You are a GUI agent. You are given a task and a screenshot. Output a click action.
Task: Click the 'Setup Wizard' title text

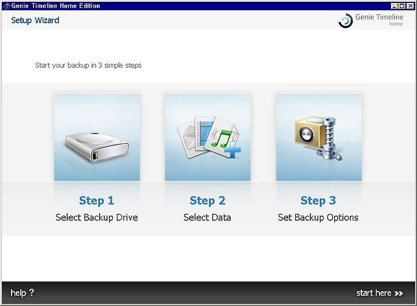click(x=35, y=20)
